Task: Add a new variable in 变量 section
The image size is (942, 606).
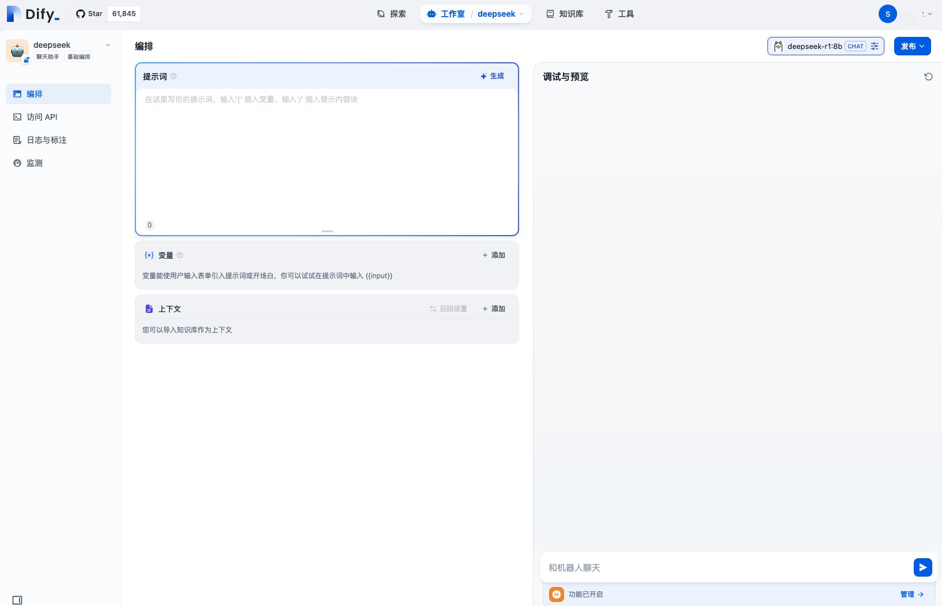Action: 494,255
